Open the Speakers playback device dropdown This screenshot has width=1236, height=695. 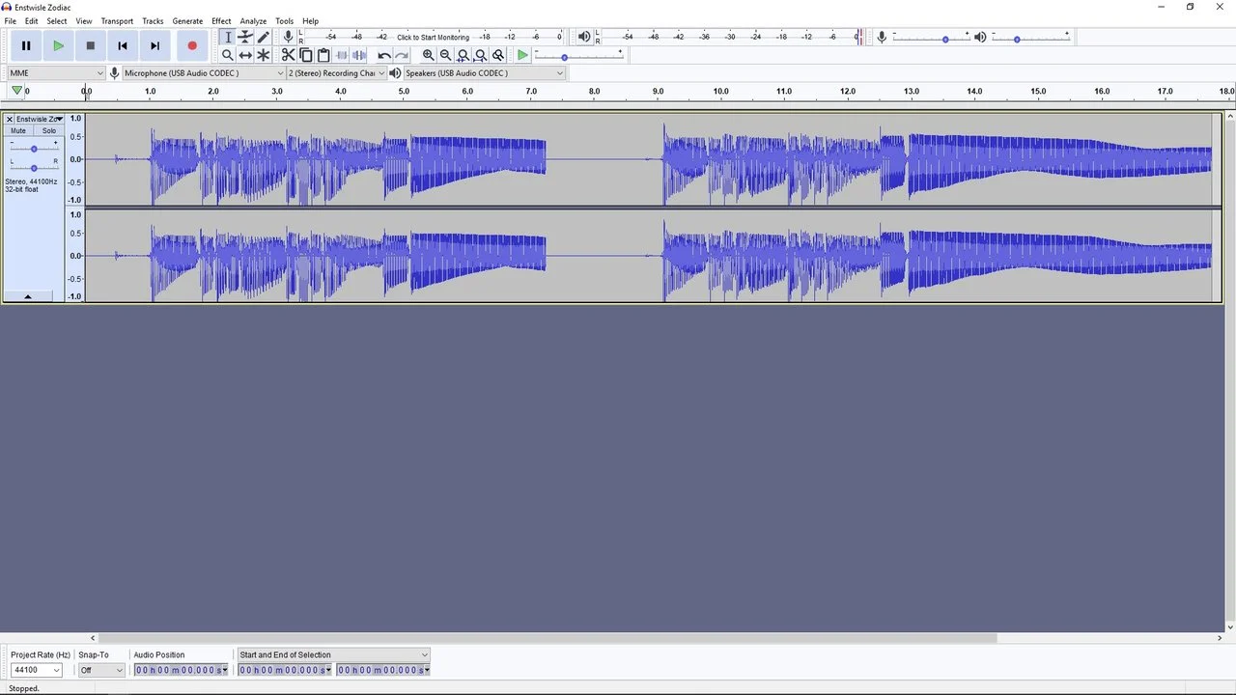(x=483, y=73)
